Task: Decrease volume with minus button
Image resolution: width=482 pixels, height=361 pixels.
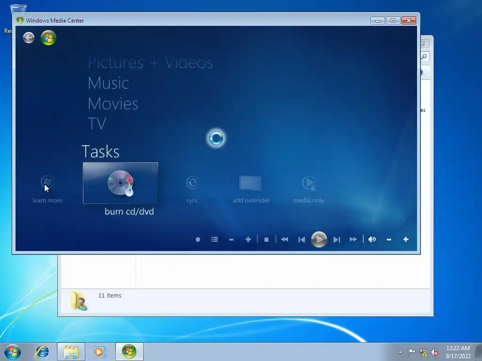Action: point(389,240)
